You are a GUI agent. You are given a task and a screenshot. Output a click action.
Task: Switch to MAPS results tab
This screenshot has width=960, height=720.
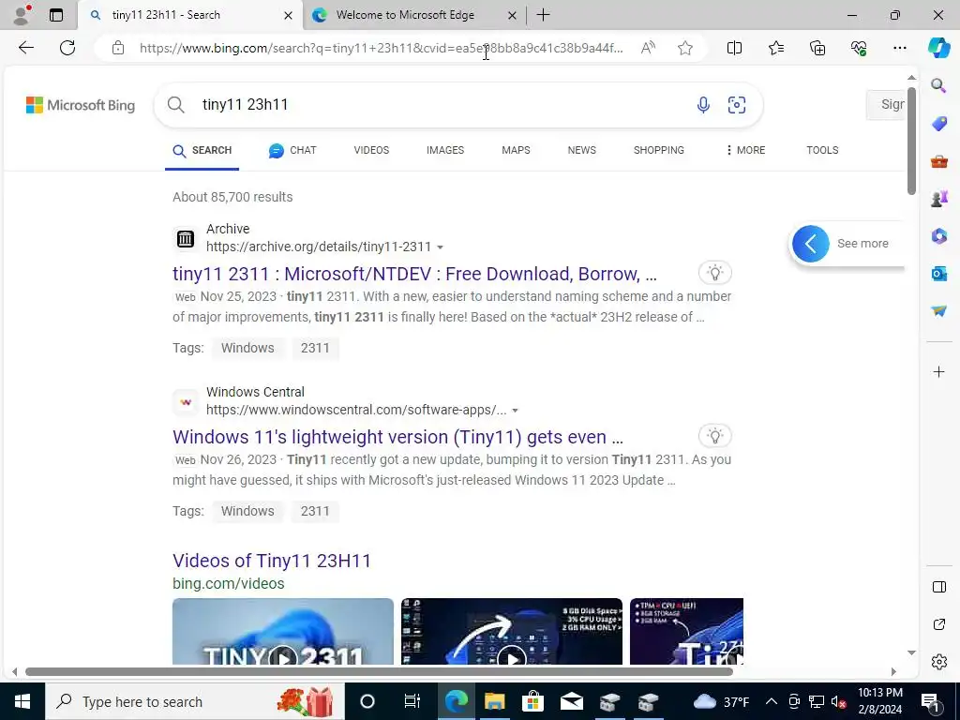[x=516, y=150]
